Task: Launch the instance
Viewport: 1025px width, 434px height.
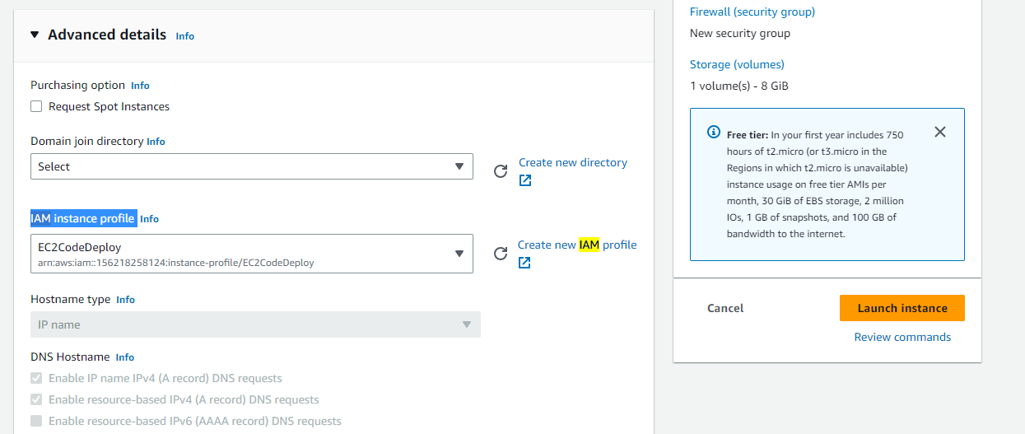Action: pos(902,308)
